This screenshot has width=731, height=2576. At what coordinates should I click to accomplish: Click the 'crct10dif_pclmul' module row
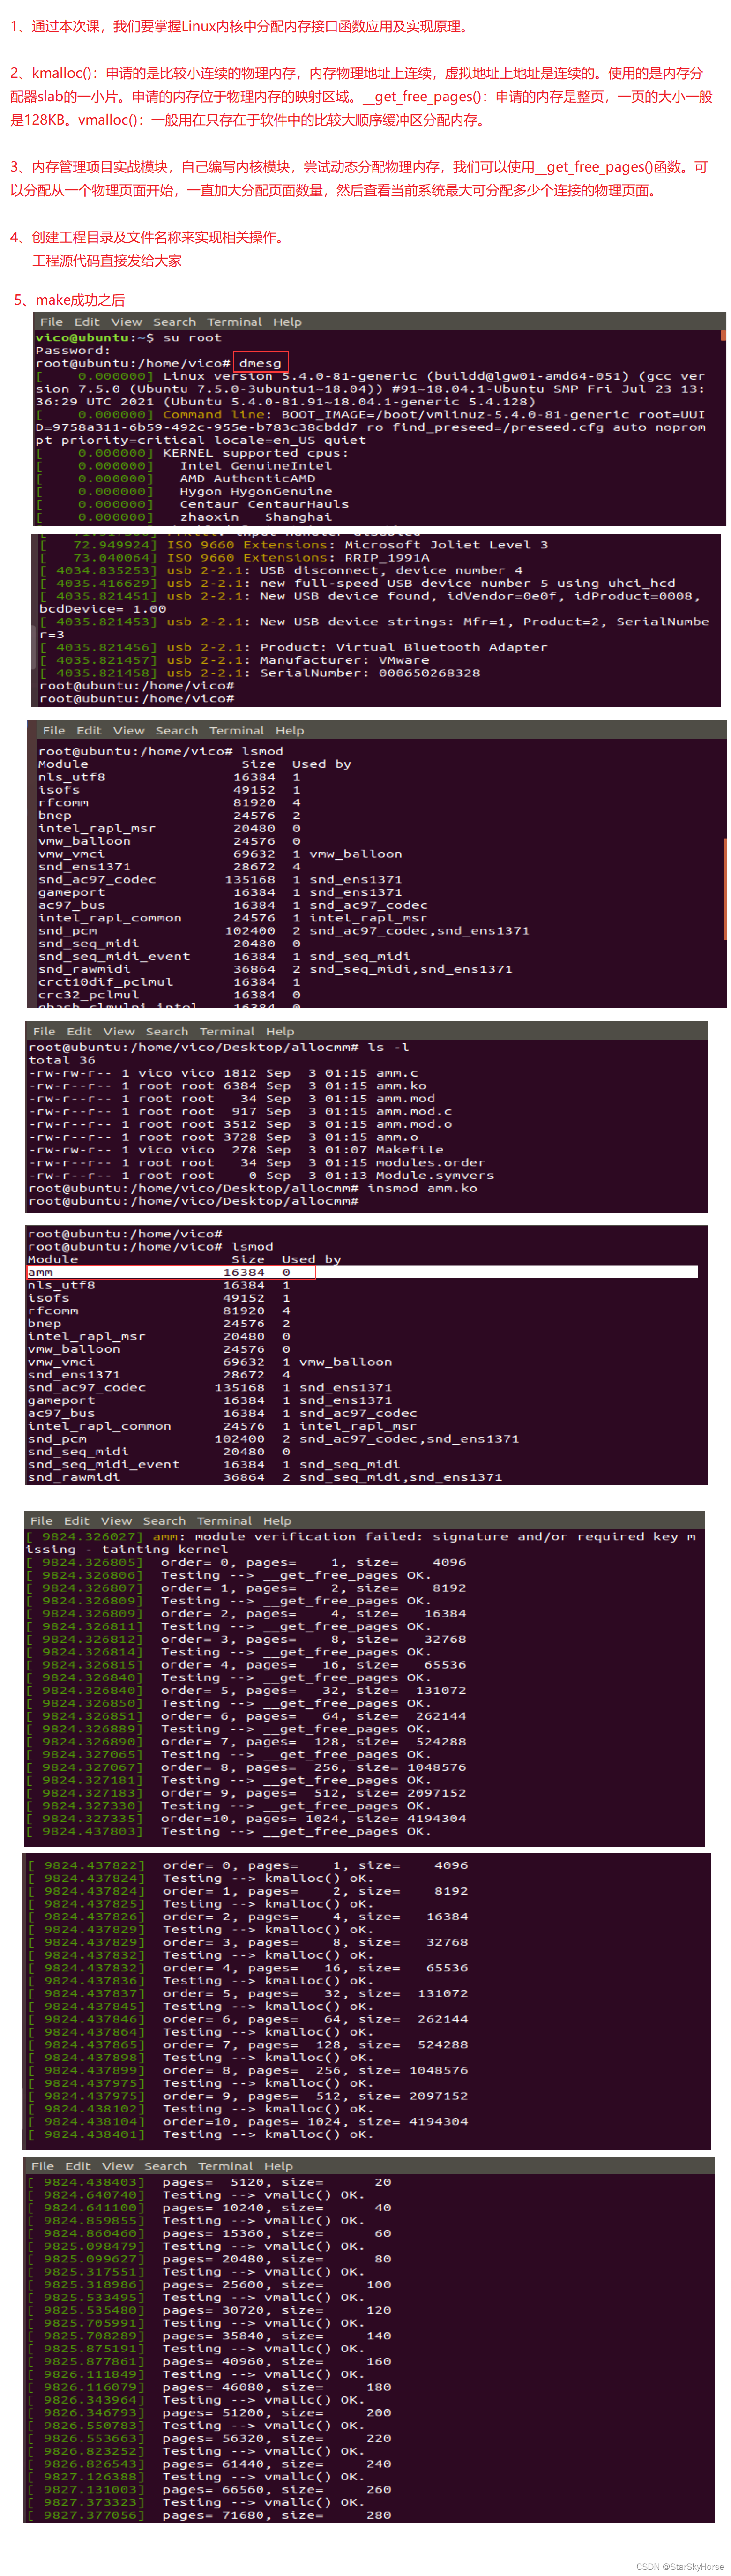[170, 982]
